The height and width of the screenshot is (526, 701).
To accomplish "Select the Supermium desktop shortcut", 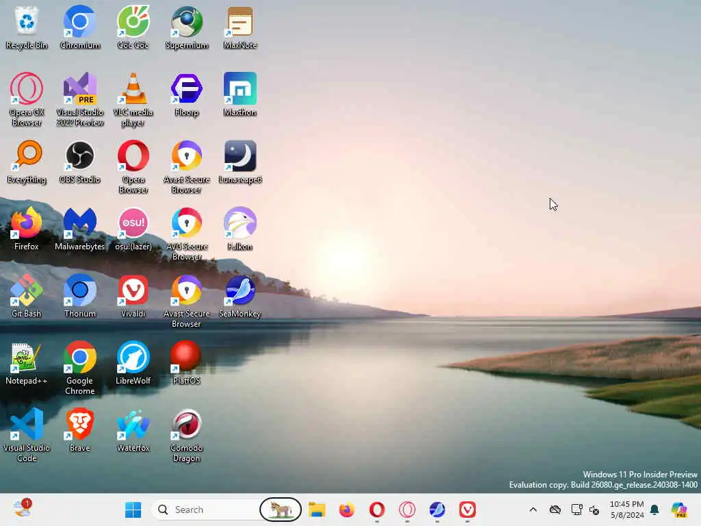I will click(186, 27).
